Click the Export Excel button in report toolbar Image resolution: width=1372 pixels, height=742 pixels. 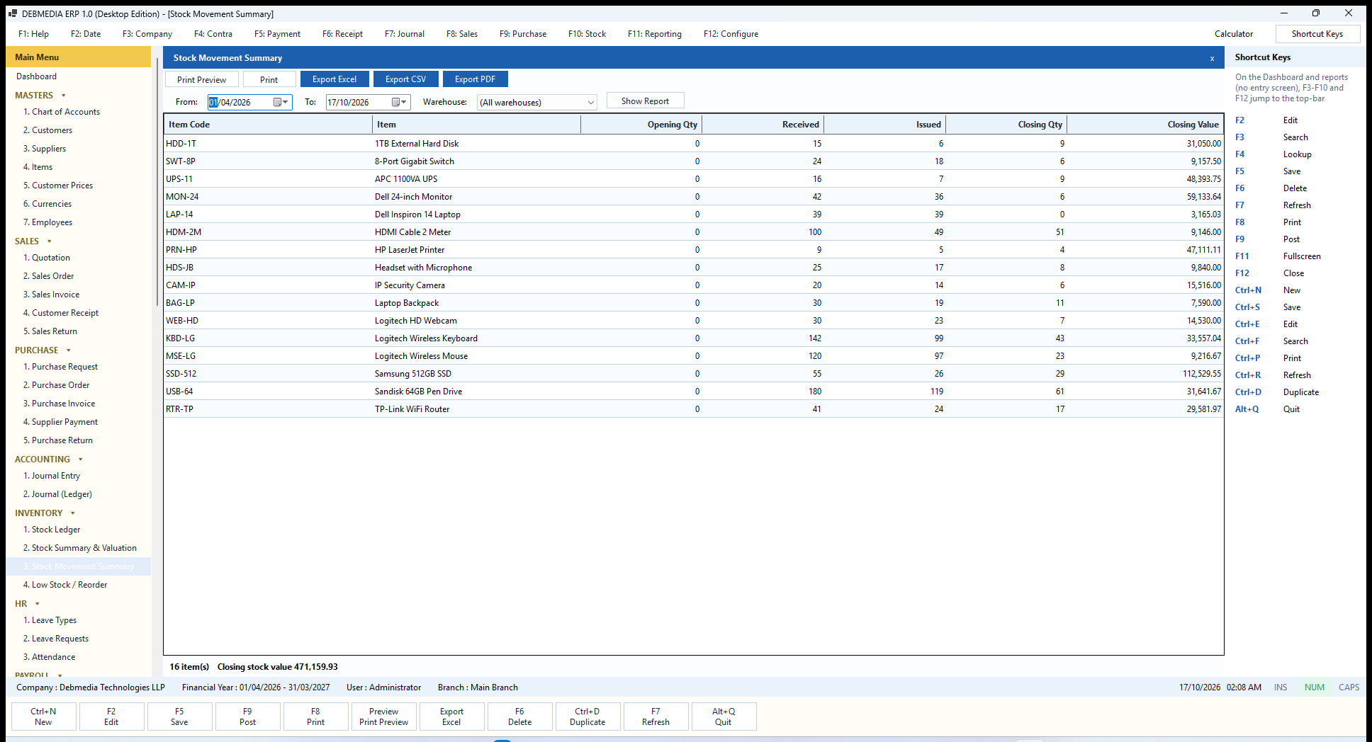click(x=334, y=79)
